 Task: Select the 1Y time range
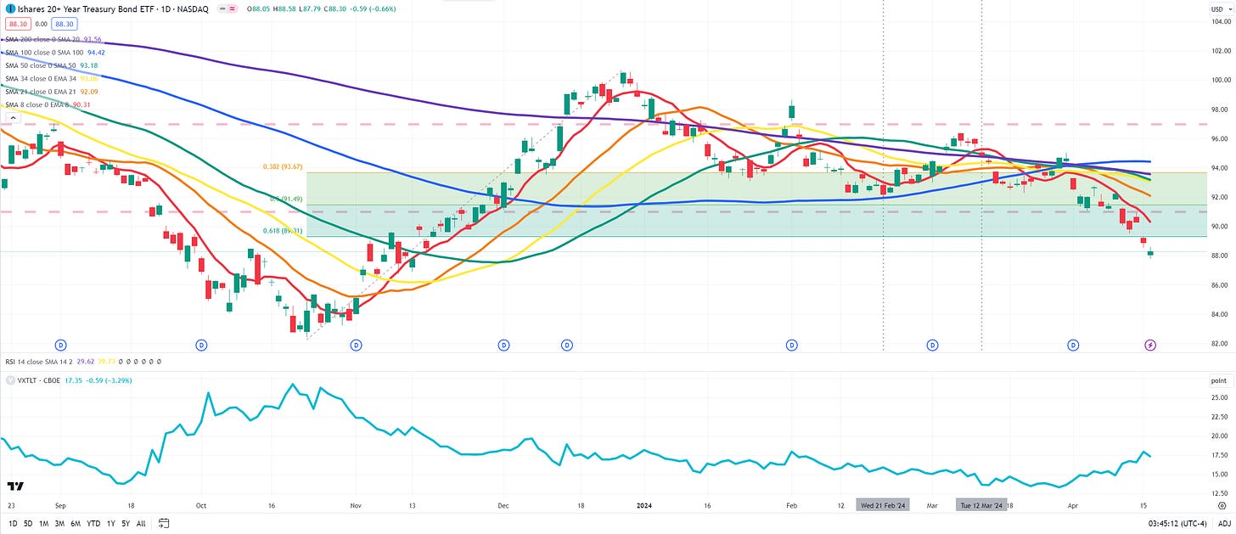pyautogui.click(x=111, y=523)
